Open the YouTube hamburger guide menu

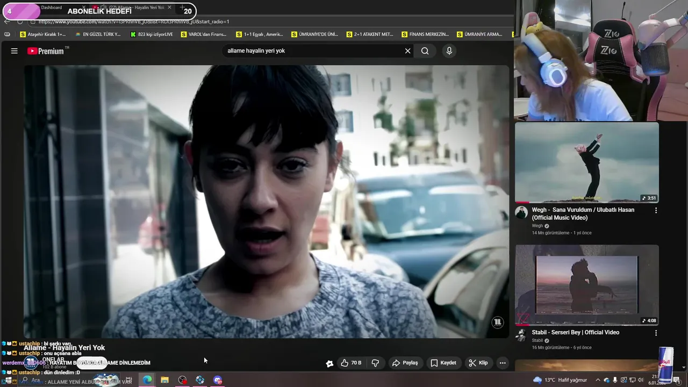(x=15, y=51)
